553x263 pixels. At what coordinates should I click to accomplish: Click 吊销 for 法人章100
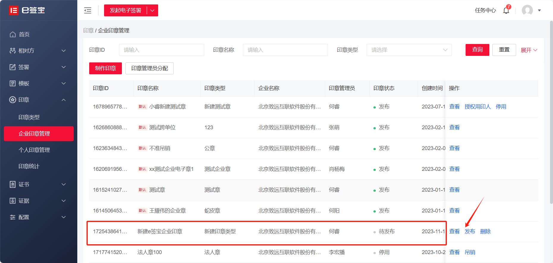coord(470,252)
